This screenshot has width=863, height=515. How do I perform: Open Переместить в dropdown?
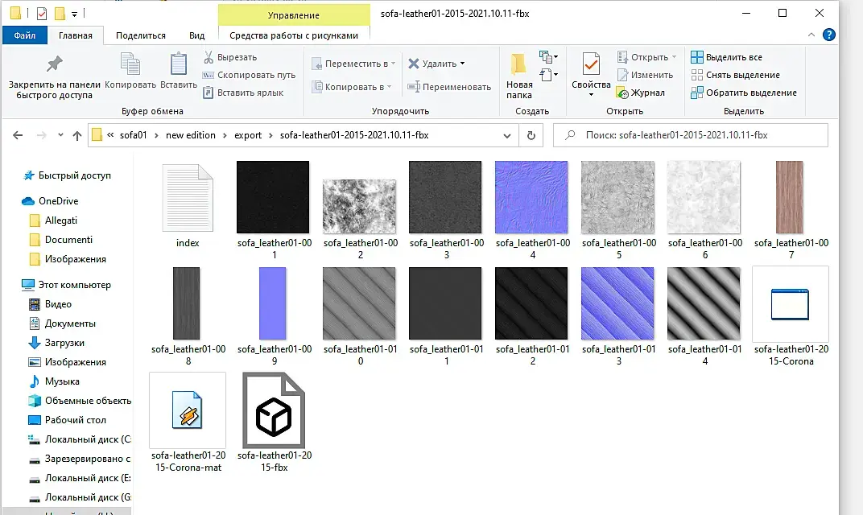click(x=353, y=64)
